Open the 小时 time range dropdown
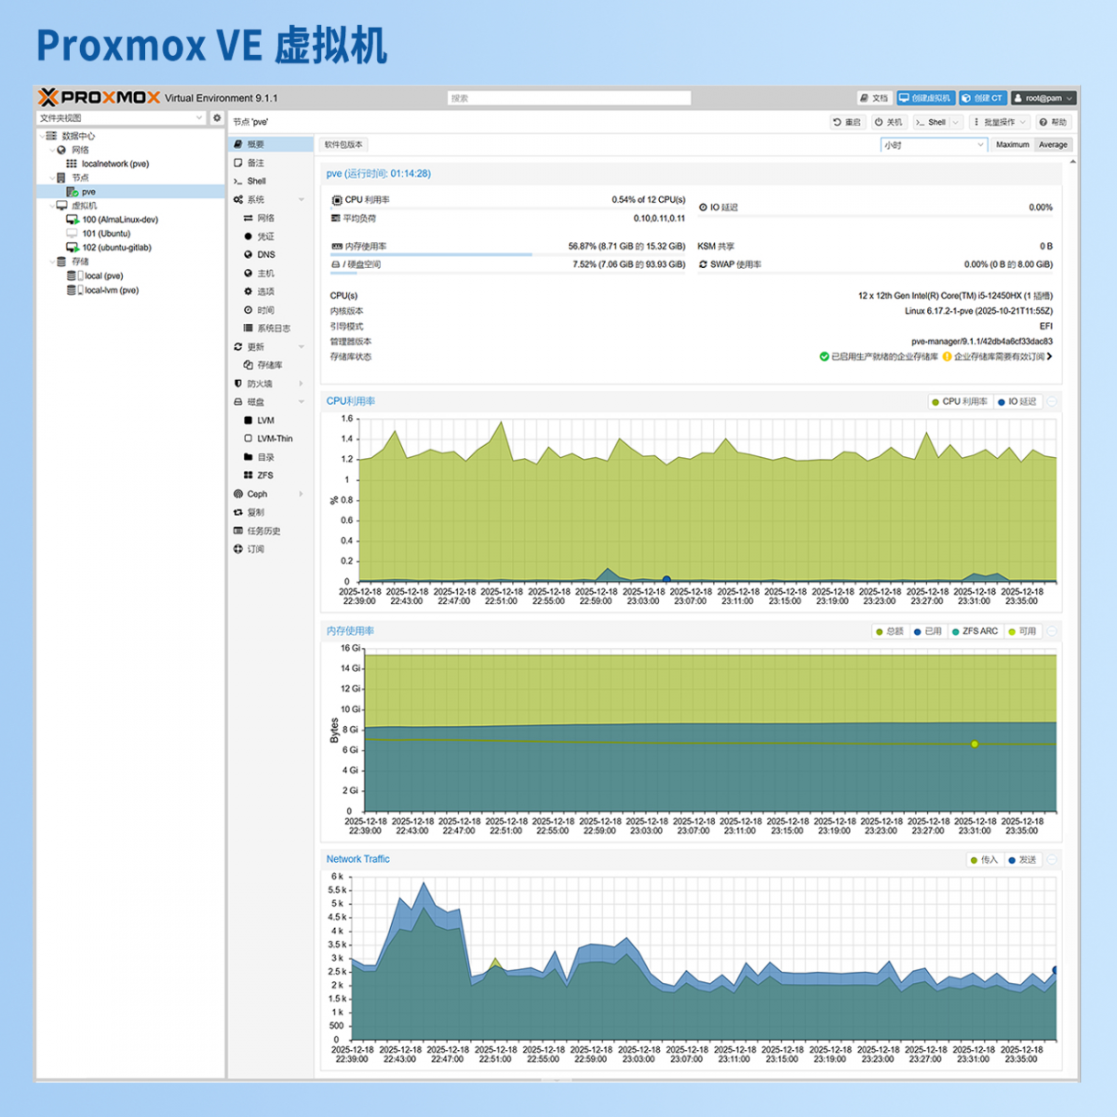The width and height of the screenshot is (1117, 1117). click(x=933, y=145)
